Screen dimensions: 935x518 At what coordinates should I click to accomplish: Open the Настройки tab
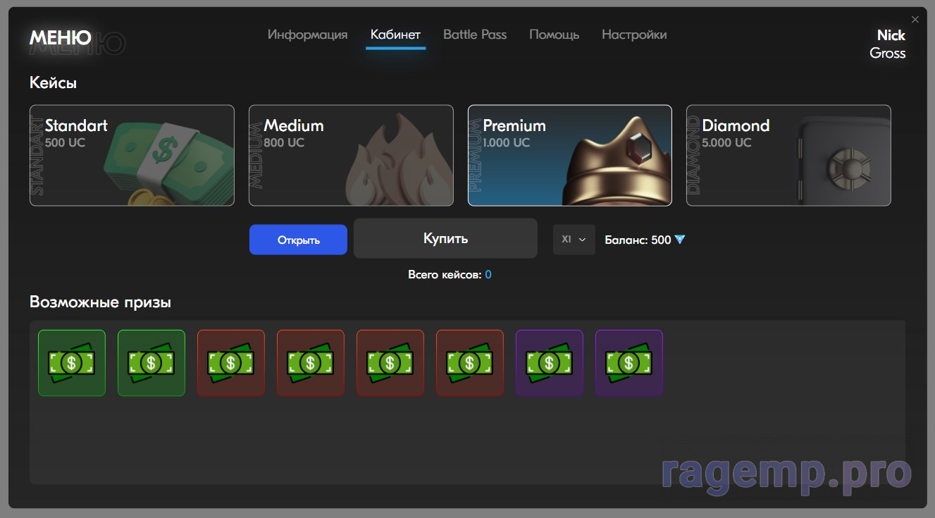click(634, 35)
